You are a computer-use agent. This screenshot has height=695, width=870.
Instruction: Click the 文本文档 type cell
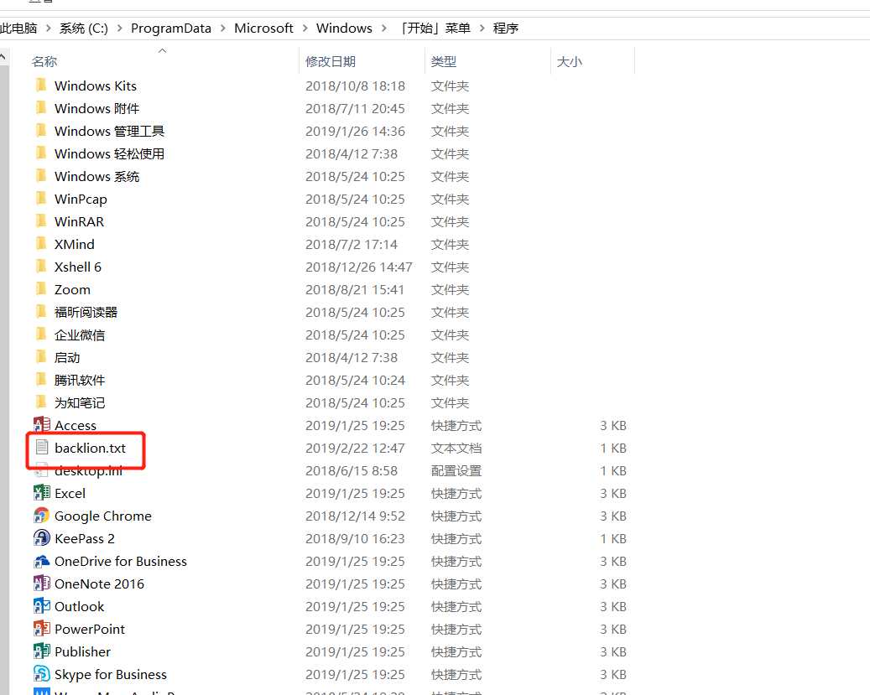456,448
